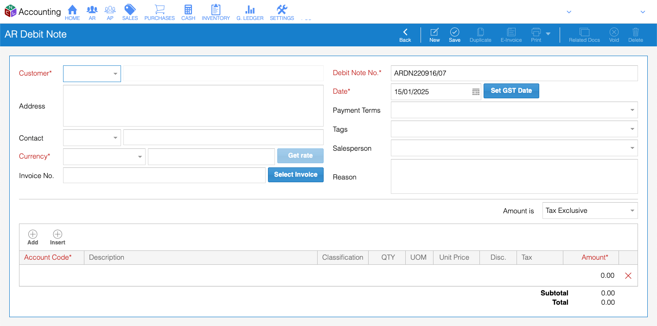Open the Home module icon
The height and width of the screenshot is (326, 657).
72,10
